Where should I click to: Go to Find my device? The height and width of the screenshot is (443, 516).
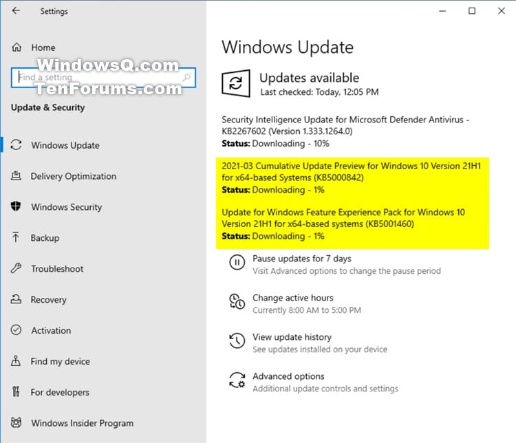click(x=61, y=361)
